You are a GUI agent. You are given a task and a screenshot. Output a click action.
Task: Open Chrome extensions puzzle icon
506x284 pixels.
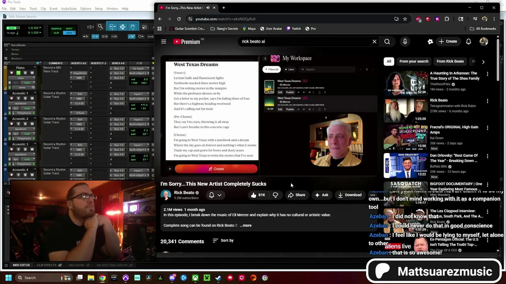pyautogui.click(x=447, y=19)
